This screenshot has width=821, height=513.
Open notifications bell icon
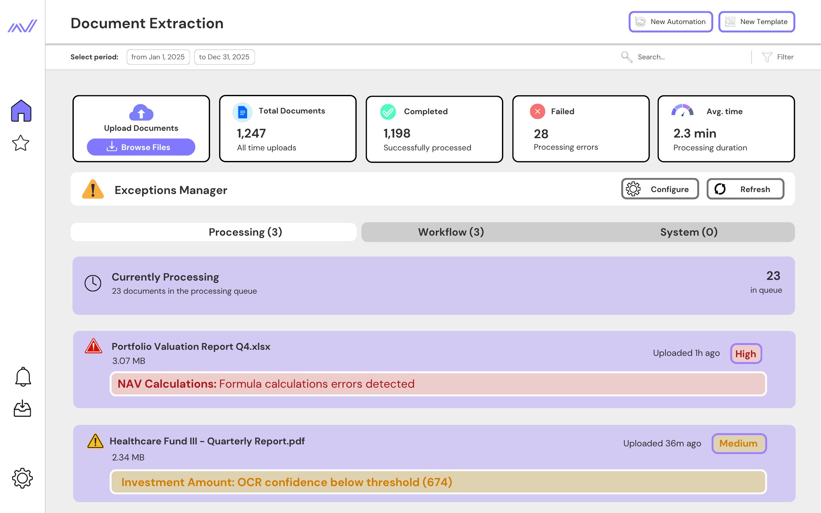click(x=23, y=377)
